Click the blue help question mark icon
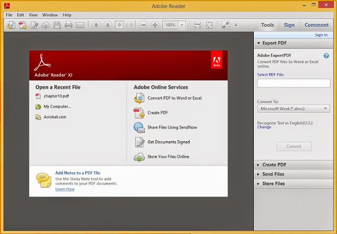 coord(326,56)
